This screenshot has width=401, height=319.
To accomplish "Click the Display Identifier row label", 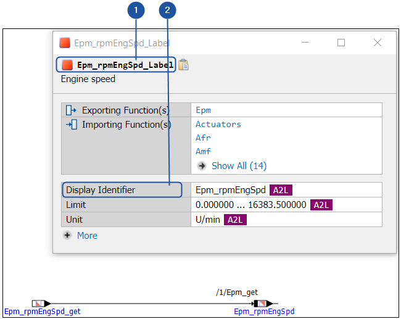I will coord(100,190).
